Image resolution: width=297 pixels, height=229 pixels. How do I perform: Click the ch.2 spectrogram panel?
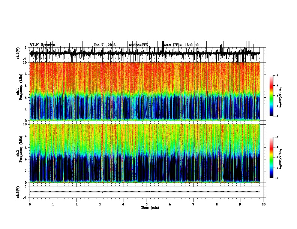click(x=145, y=153)
